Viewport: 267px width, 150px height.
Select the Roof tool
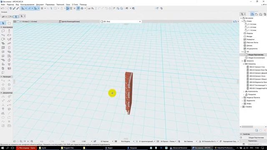(x=3, y=39)
